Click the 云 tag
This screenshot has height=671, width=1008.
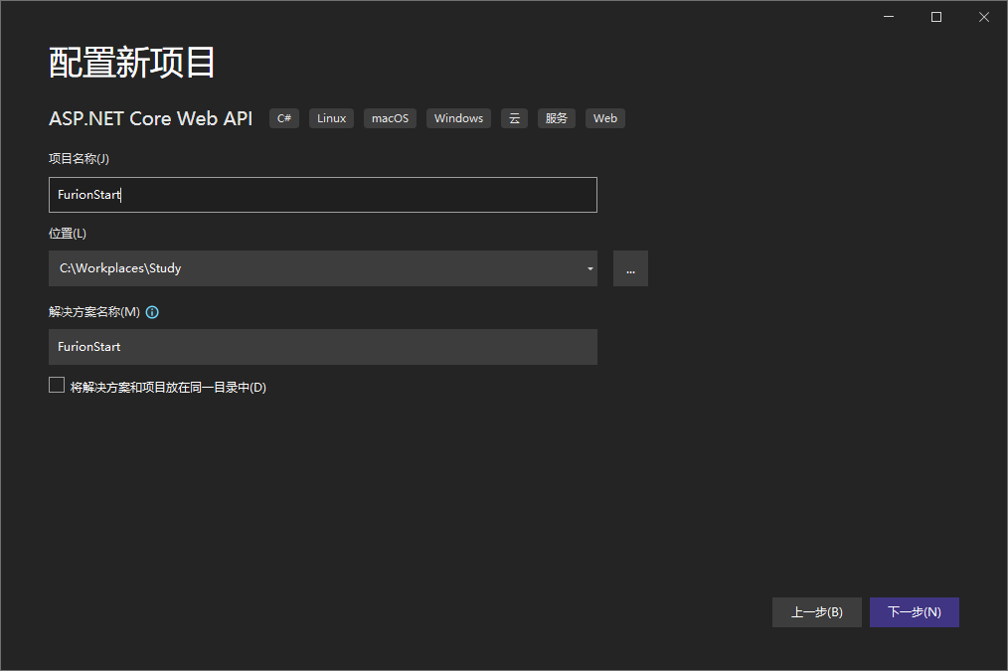(x=514, y=118)
